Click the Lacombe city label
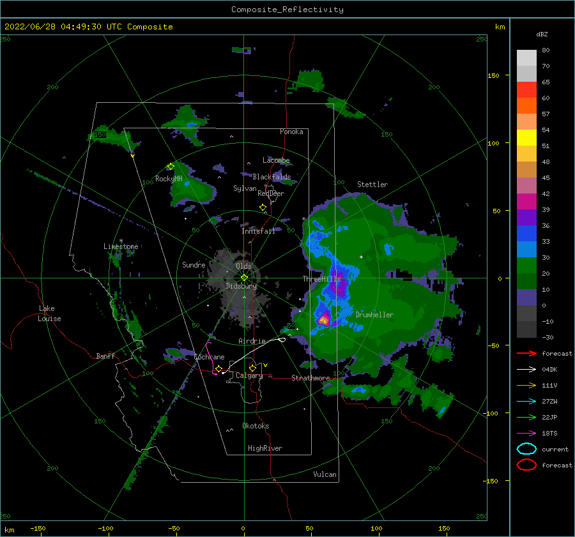Viewport: 575px width, 537px height. pyautogui.click(x=276, y=160)
